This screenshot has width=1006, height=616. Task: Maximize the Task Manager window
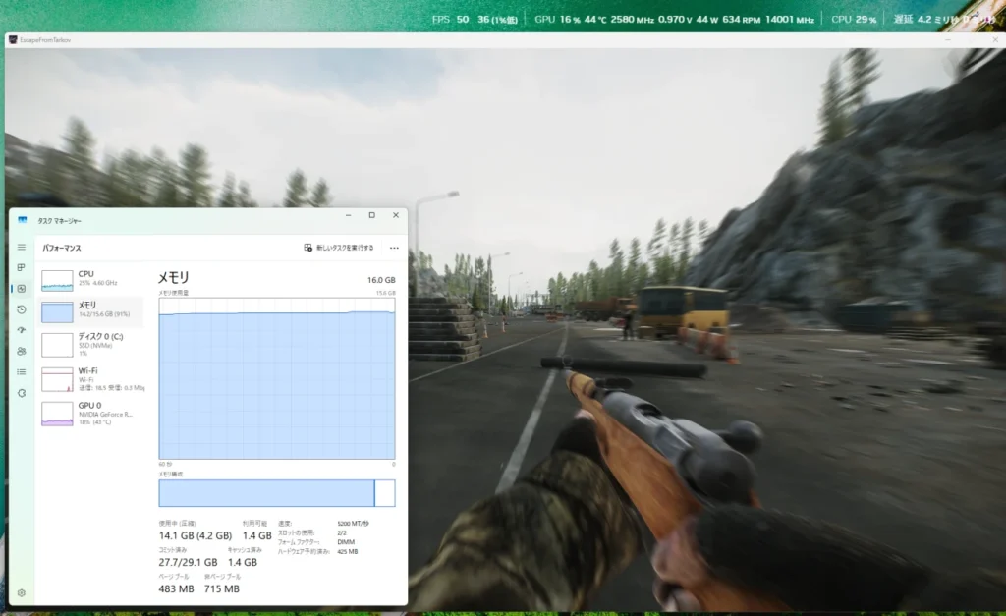point(371,215)
